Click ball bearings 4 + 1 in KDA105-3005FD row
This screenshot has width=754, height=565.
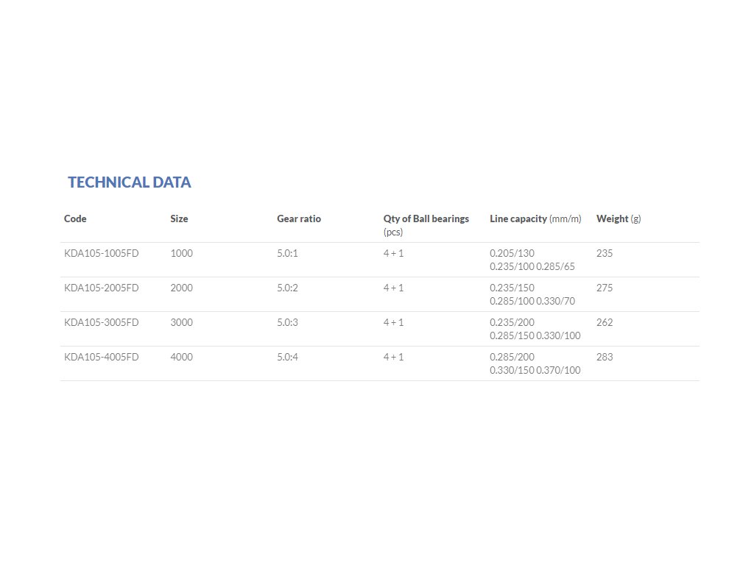(393, 322)
